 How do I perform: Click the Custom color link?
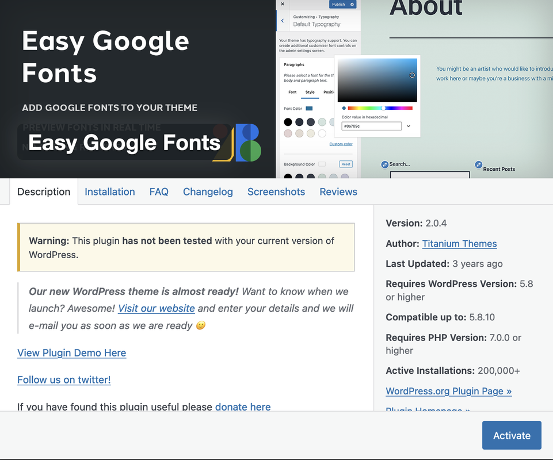pyautogui.click(x=341, y=144)
